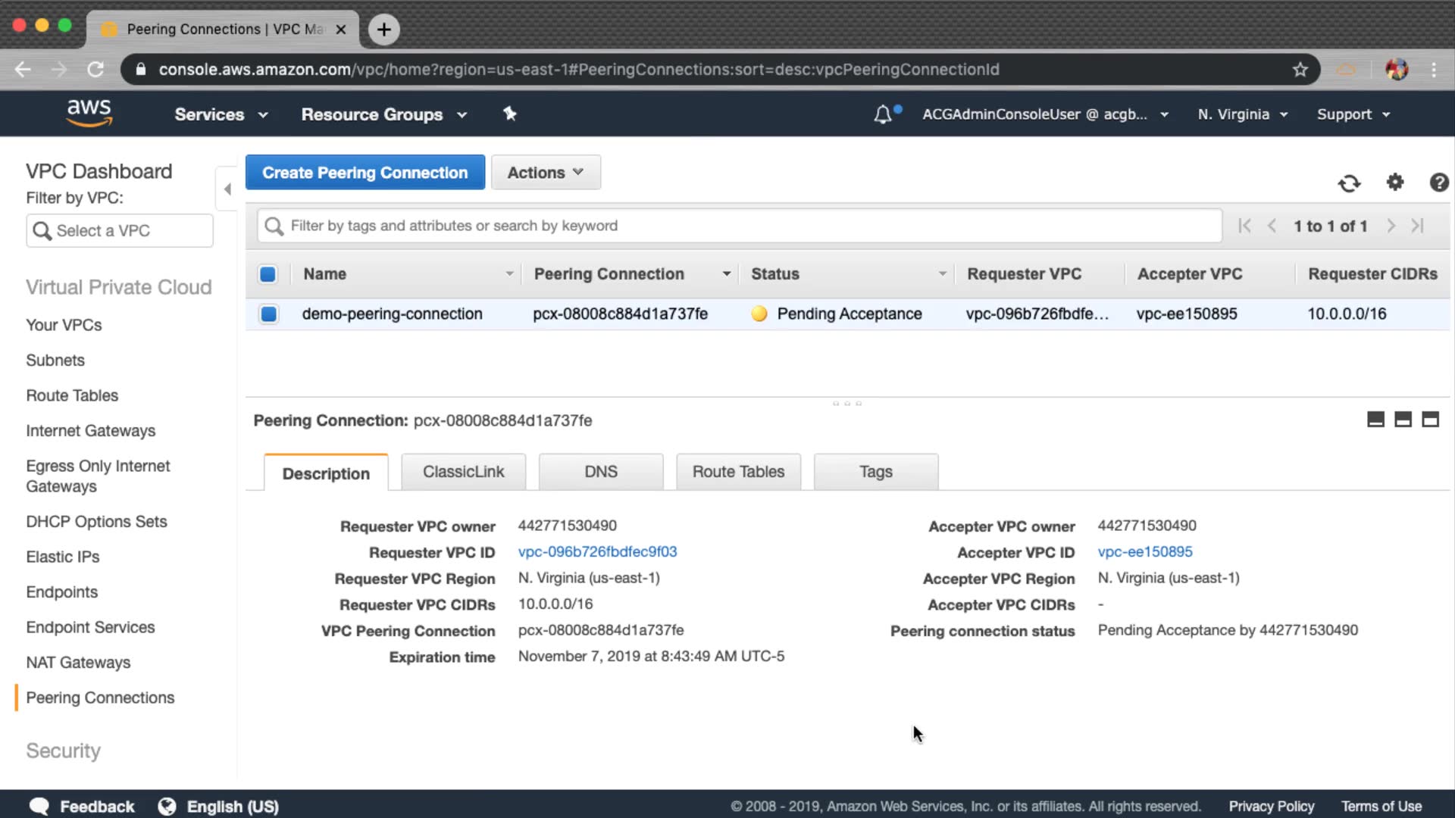Click the help question mark icon
1455x818 pixels.
click(x=1438, y=183)
